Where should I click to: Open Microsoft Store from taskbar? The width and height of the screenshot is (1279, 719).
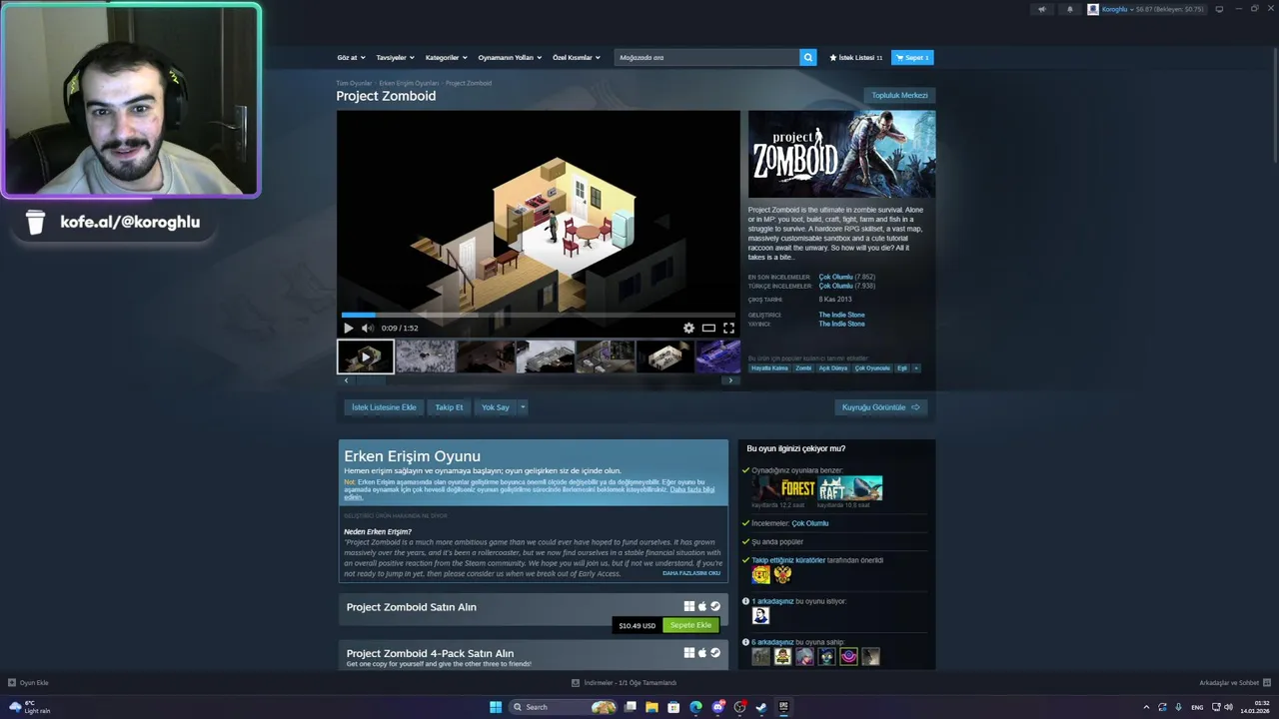click(x=673, y=707)
